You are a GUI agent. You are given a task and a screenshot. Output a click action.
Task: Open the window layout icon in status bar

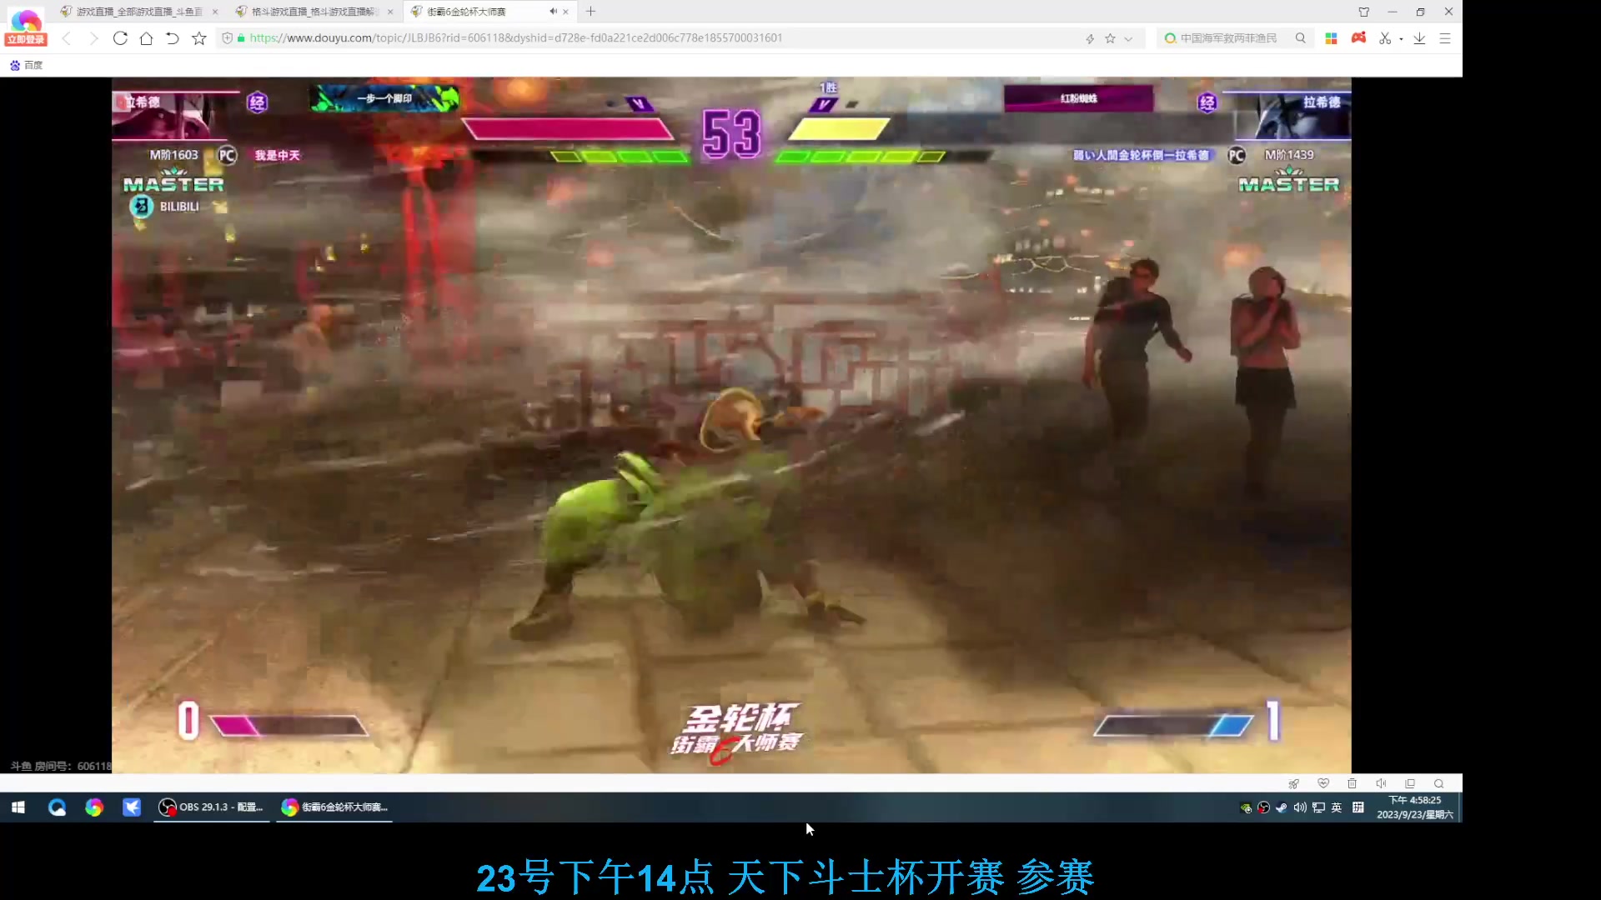[1410, 783]
